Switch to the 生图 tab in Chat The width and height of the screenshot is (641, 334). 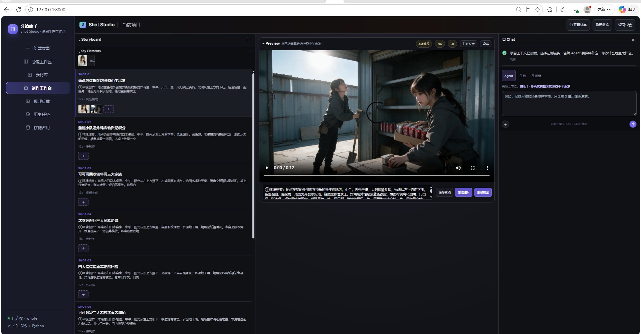pos(522,76)
